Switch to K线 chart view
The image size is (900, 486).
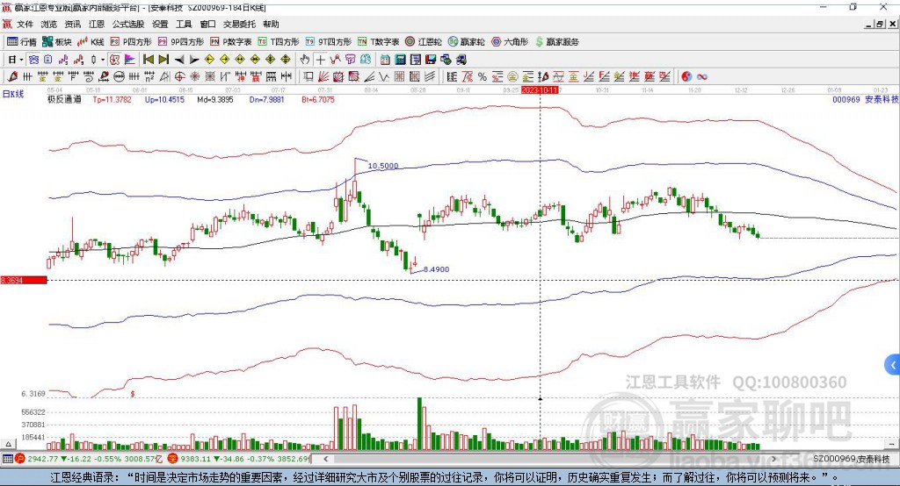pos(91,42)
